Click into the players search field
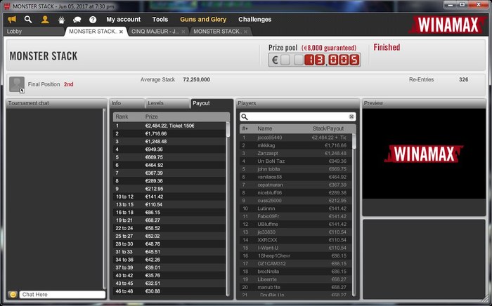 [x=298, y=117]
